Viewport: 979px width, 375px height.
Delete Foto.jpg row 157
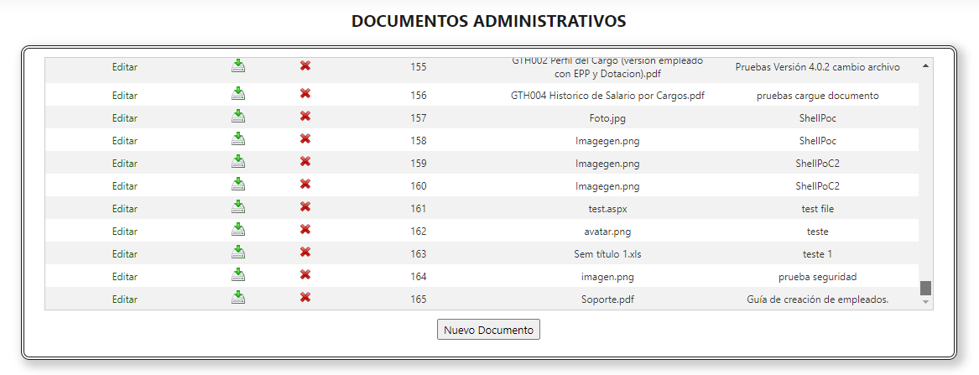pyautogui.click(x=305, y=116)
